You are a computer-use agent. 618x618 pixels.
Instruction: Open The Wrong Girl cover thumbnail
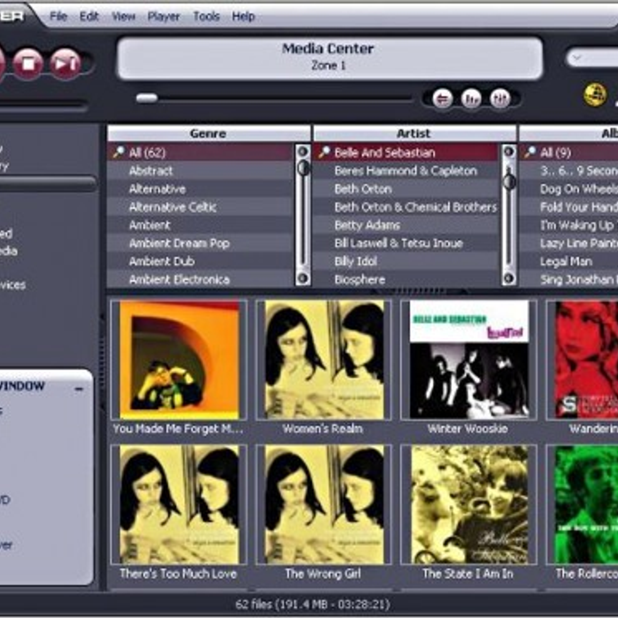[324, 504]
